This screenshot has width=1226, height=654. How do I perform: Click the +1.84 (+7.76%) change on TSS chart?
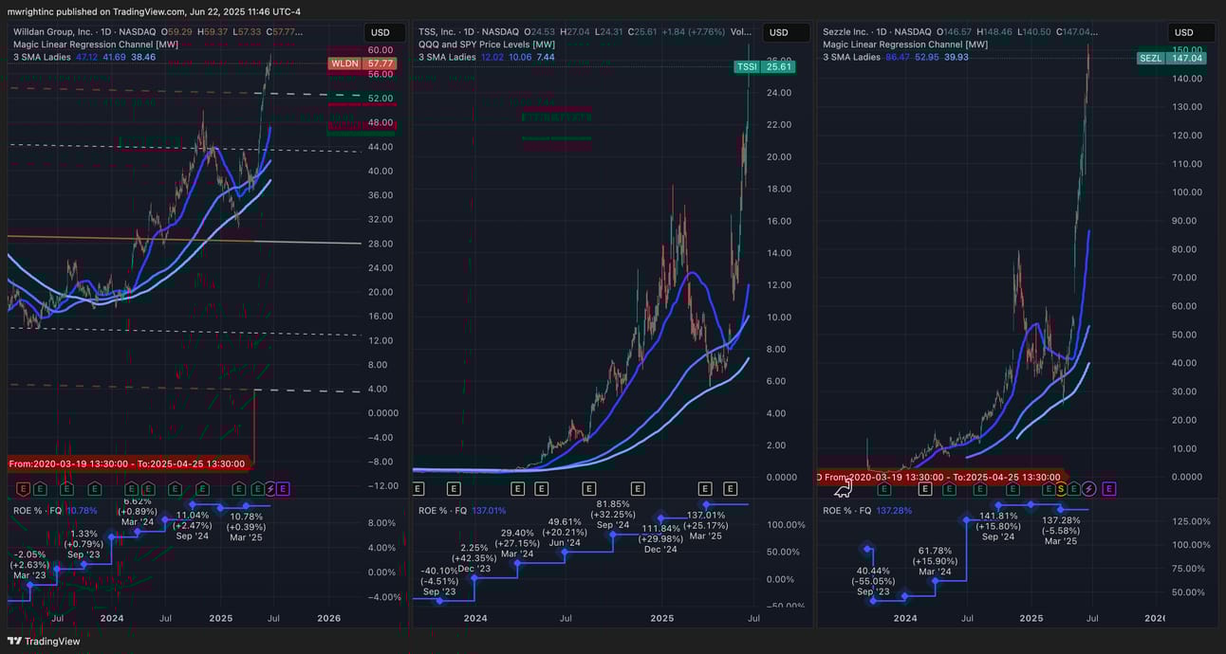tap(692, 31)
